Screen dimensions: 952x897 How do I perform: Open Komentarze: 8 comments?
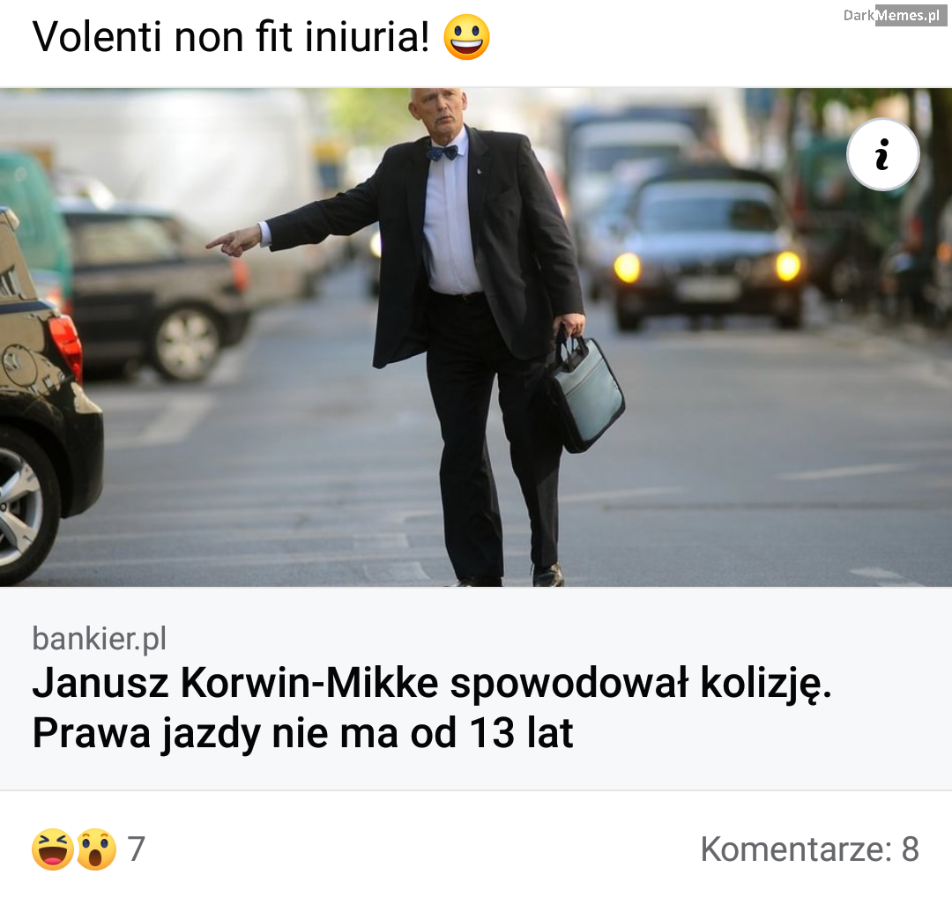point(809,849)
